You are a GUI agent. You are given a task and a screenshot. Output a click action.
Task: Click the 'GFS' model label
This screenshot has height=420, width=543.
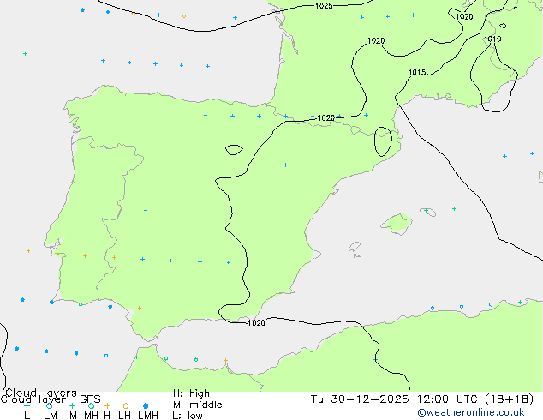[90, 399]
